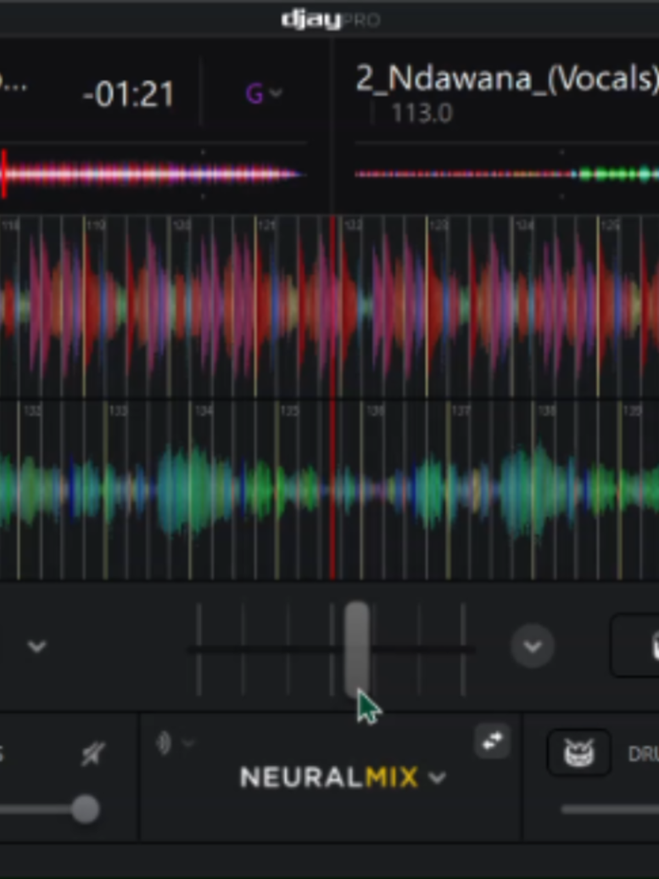The height and width of the screenshot is (879, 659).
Task: Toggle the crossed-out stem mute icon
Action: click(x=92, y=754)
